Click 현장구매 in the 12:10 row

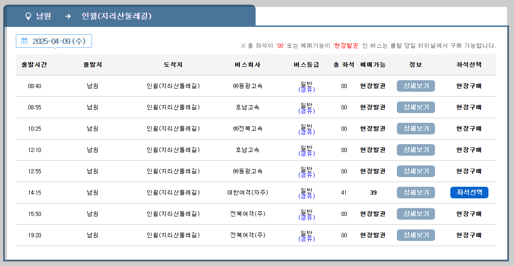coord(469,150)
